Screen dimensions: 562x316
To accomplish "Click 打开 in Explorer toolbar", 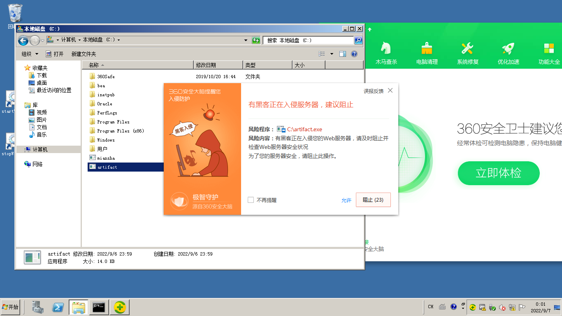I will [55, 54].
